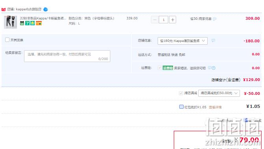This screenshot has height=149, width=264.
Task: Click the -180.00 discount amount
Action: coord(251,41)
